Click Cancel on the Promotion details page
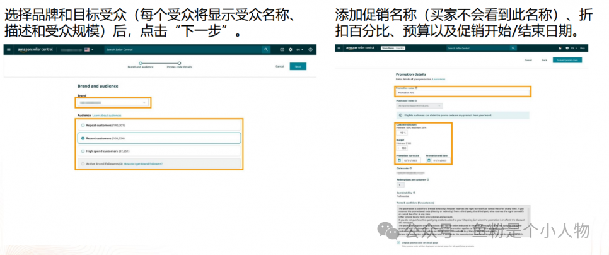The image size is (609, 255). (528, 60)
